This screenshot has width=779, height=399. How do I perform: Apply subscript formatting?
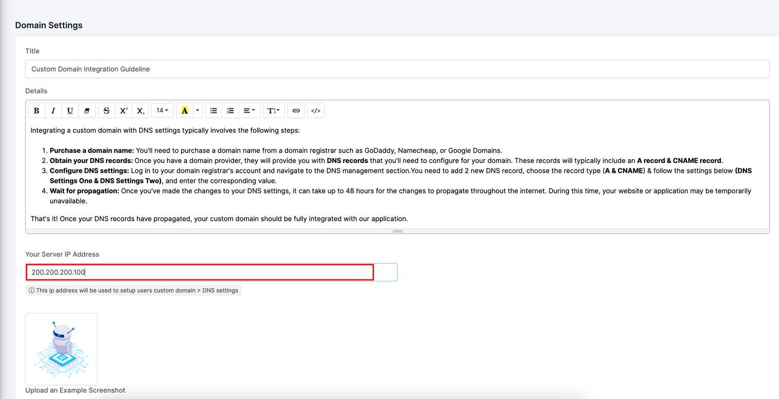click(140, 111)
